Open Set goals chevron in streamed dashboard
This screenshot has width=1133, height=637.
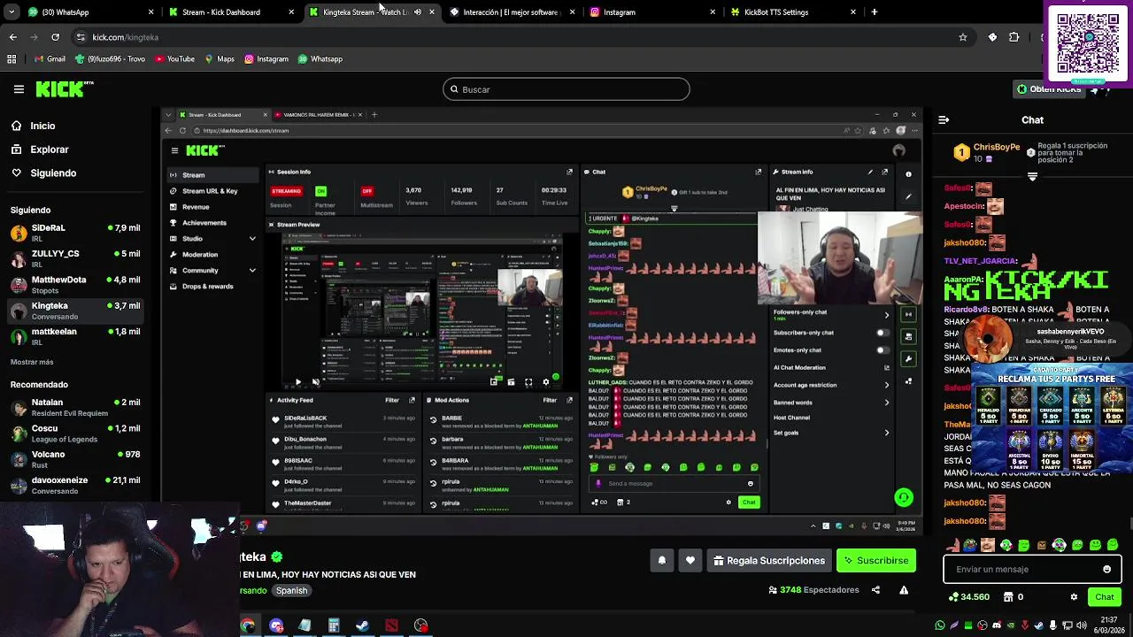coord(887,433)
